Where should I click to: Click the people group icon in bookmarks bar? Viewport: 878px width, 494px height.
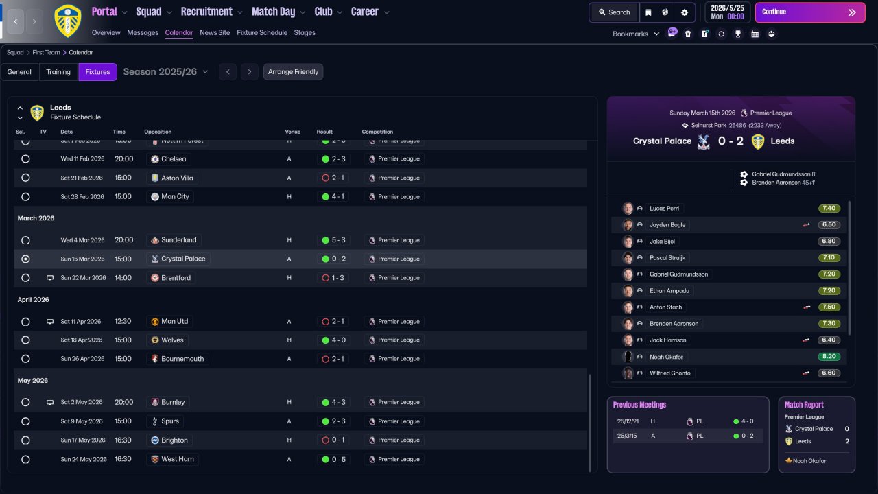[772, 34]
